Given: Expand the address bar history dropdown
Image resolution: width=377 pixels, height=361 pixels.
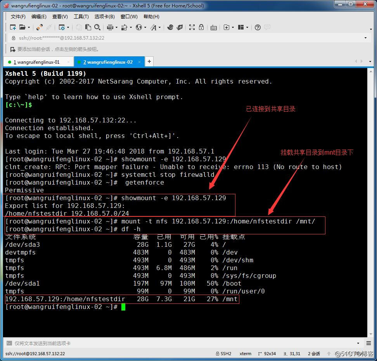Looking at the screenshot, I should click(x=365, y=38).
